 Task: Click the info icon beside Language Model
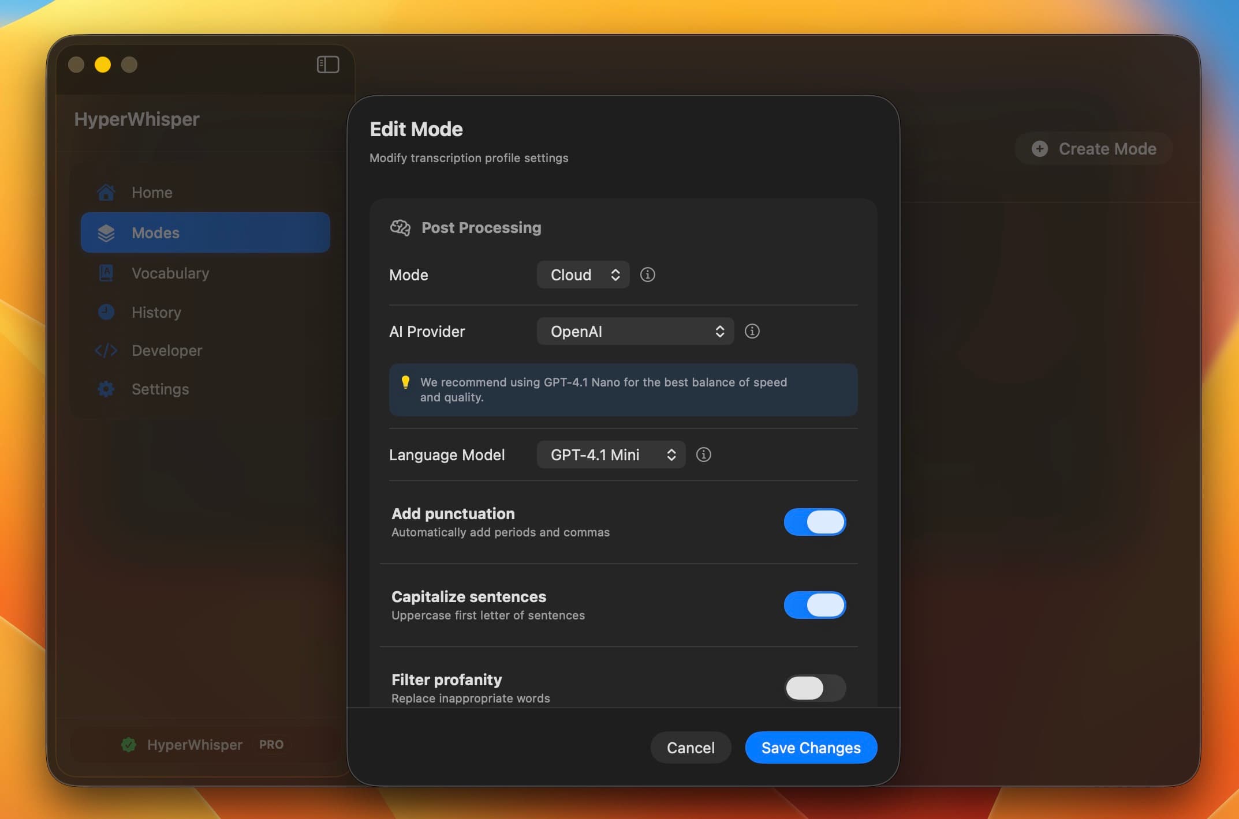pos(703,454)
